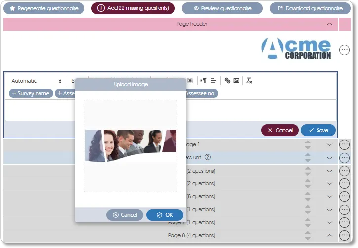Click the insert image toolbar icon

coord(237,80)
